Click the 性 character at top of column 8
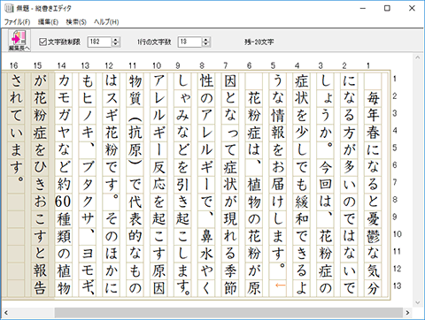 pyautogui.click(x=206, y=80)
